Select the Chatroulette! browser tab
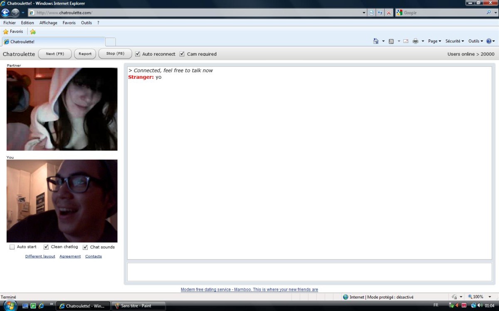Viewport: 499px width, 311px height. pos(54,41)
